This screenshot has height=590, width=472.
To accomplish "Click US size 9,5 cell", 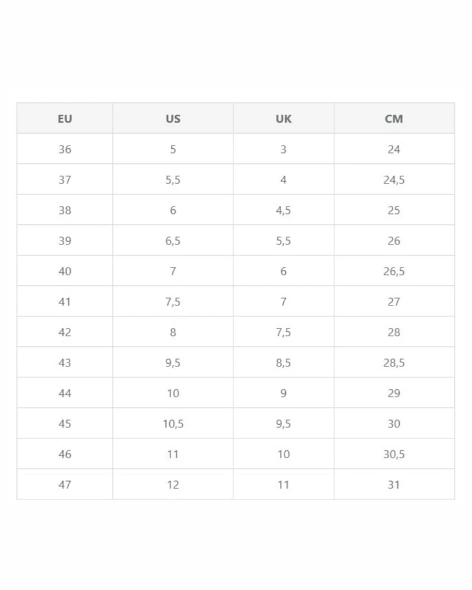I will click(x=173, y=363).
